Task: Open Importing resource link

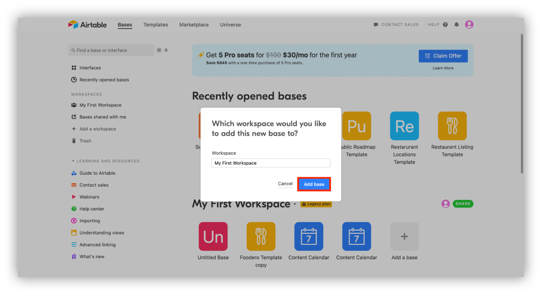Action: pyautogui.click(x=86, y=221)
